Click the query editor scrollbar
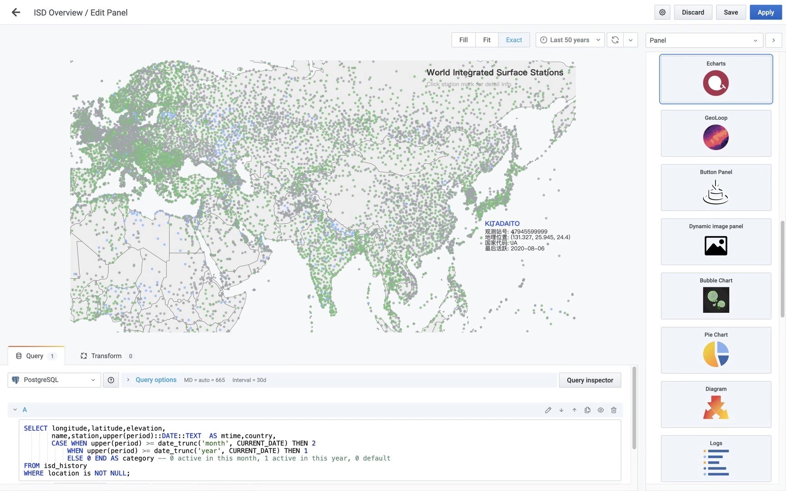 click(634, 408)
